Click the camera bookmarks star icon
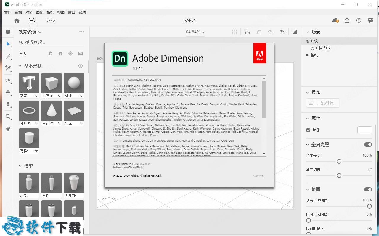379x236 pixels. [x=283, y=32]
